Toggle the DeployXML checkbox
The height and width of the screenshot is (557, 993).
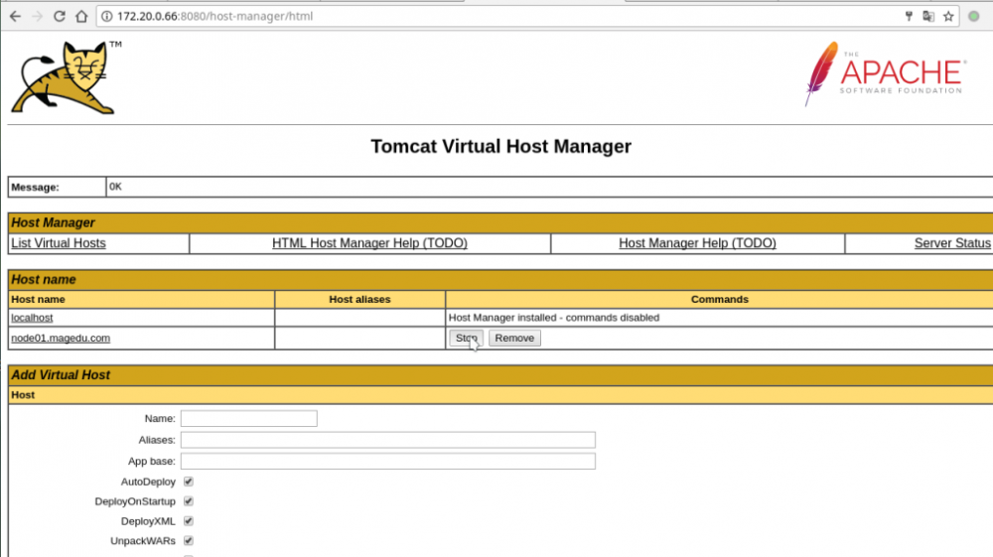coord(188,521)
